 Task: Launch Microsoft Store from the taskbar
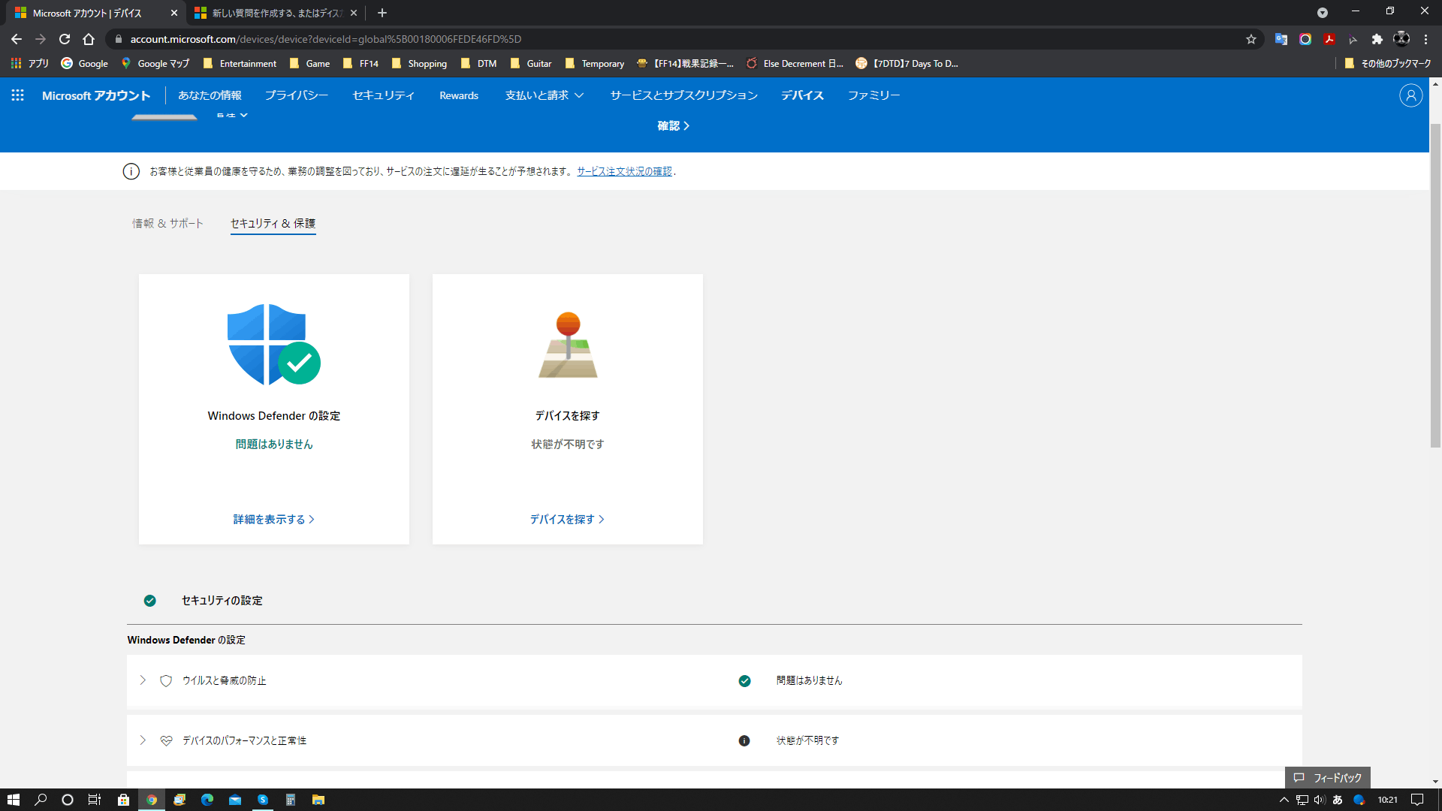pyautogui.click(x=123, y=800)
